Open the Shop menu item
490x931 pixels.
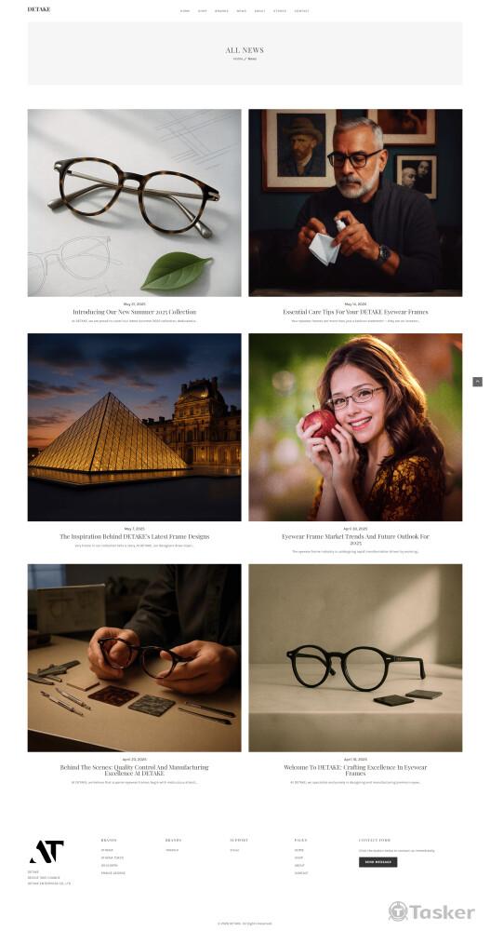pyautogui.click(x=203, y=10)
